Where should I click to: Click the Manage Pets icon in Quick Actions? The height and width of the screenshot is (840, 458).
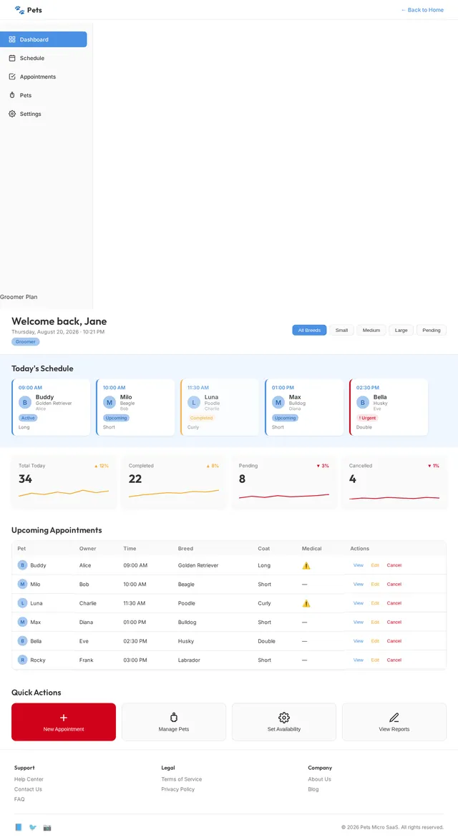point(174,718)
